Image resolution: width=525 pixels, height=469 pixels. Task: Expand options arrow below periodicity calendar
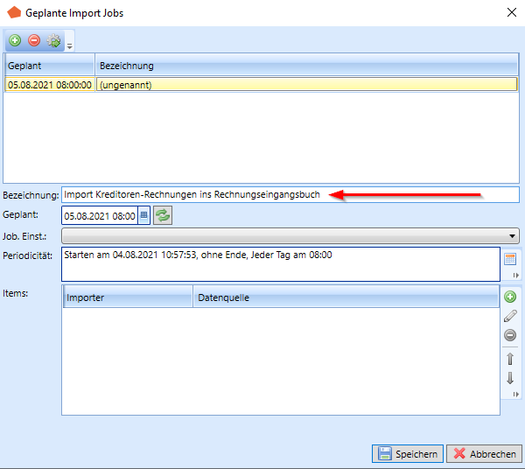(516, 275)
